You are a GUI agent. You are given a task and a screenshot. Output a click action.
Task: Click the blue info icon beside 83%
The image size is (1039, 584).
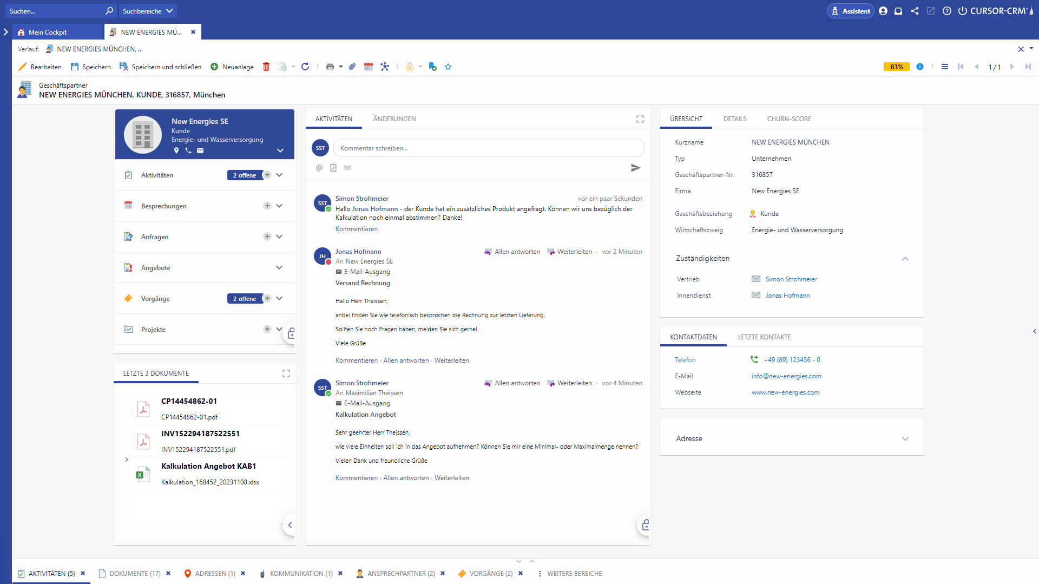point(920,67)
